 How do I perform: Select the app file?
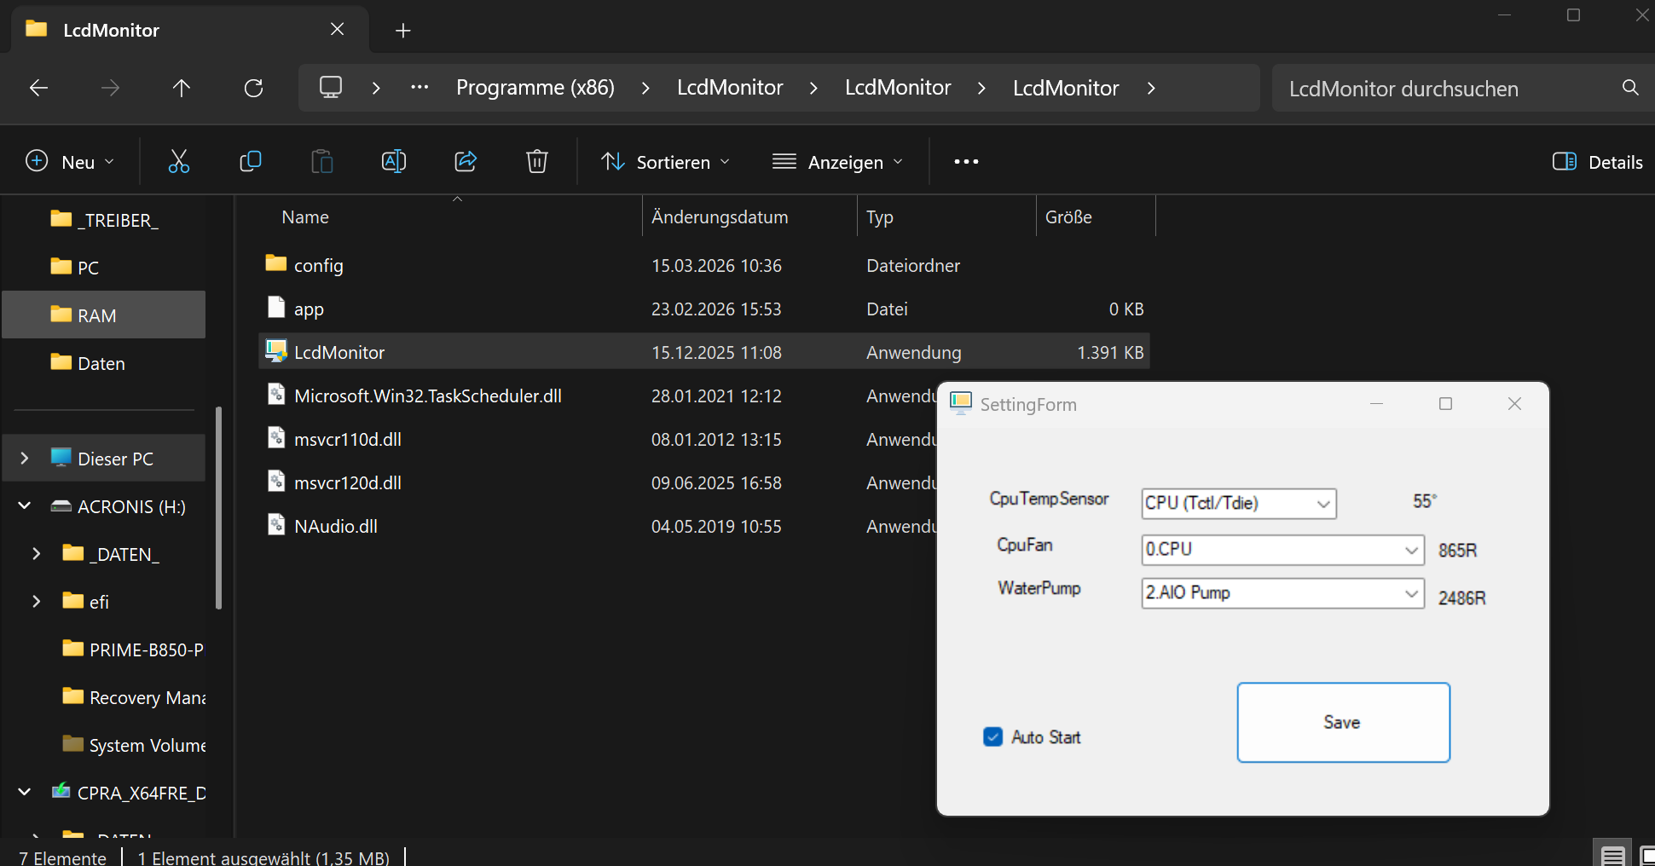[703, 309]
